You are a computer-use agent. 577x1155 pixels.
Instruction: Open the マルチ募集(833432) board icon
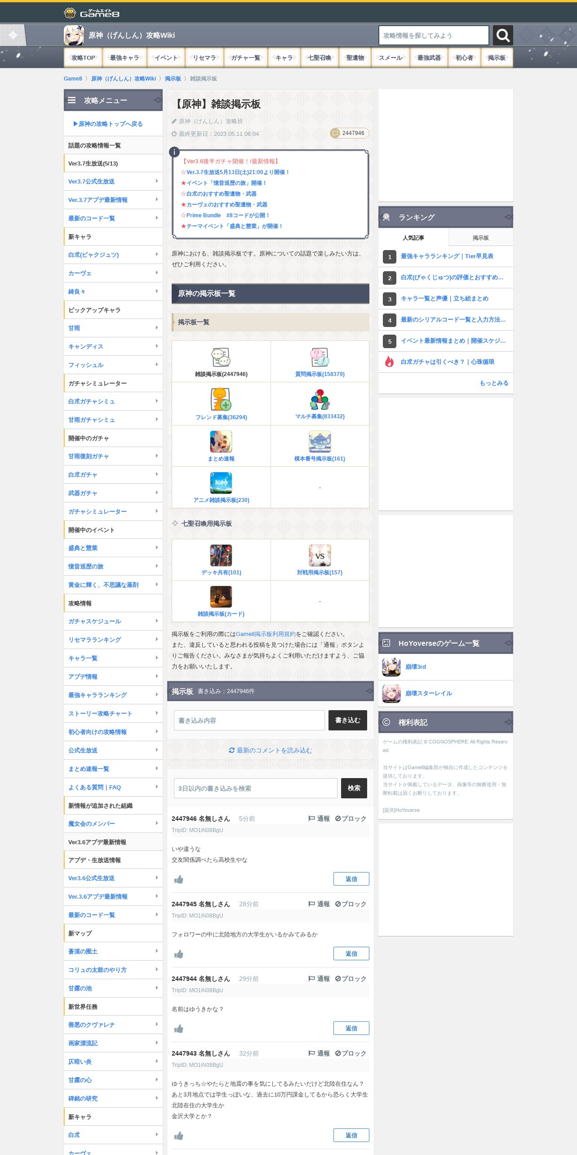coord(320,400)
